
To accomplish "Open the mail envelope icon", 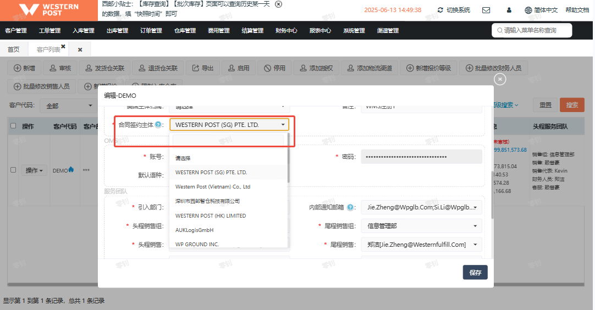I will point(486,10).
